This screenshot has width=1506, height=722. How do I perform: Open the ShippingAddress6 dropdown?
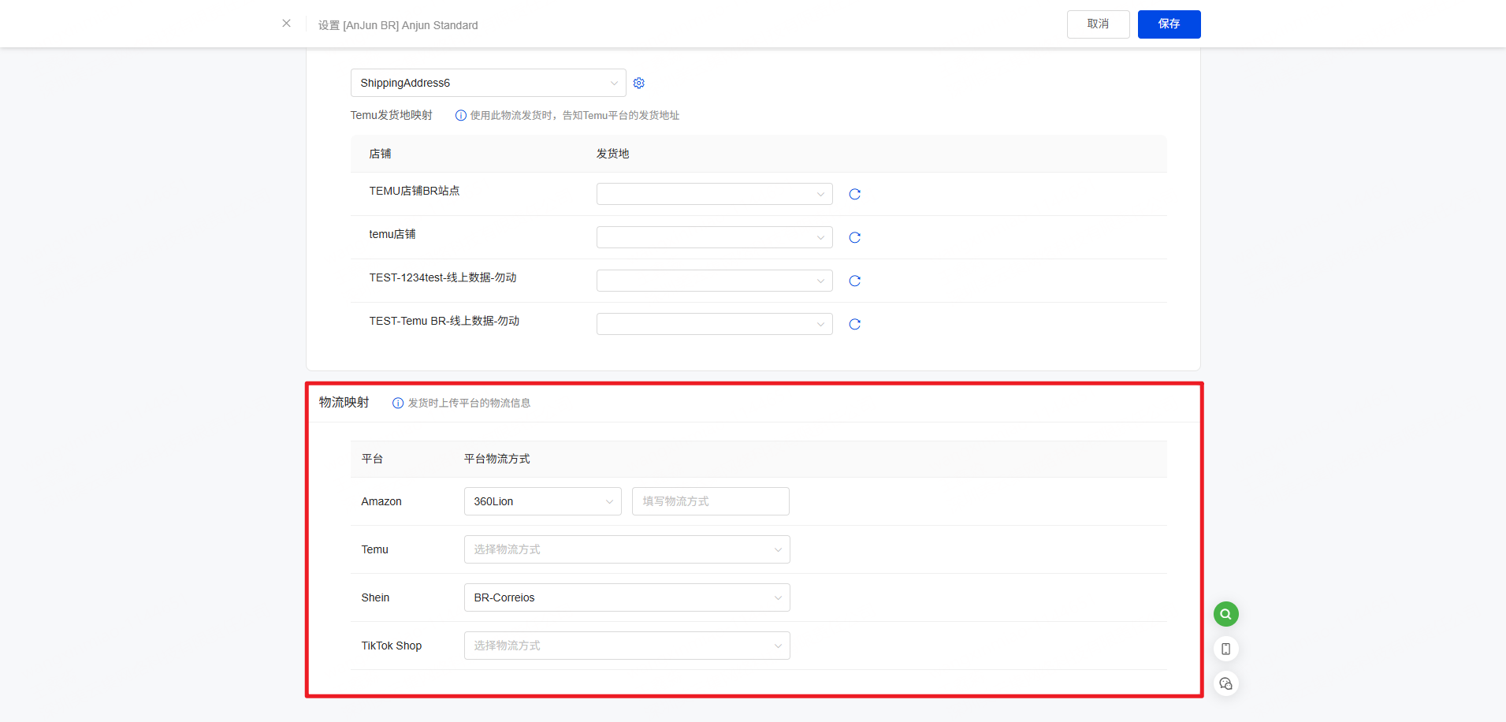(488, 83)
